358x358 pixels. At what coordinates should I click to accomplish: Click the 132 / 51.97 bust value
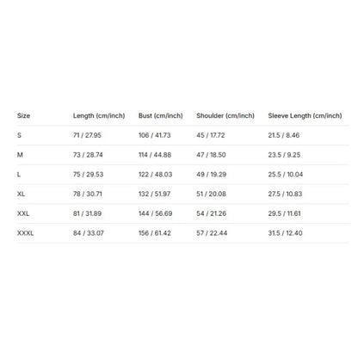point(155,194)
